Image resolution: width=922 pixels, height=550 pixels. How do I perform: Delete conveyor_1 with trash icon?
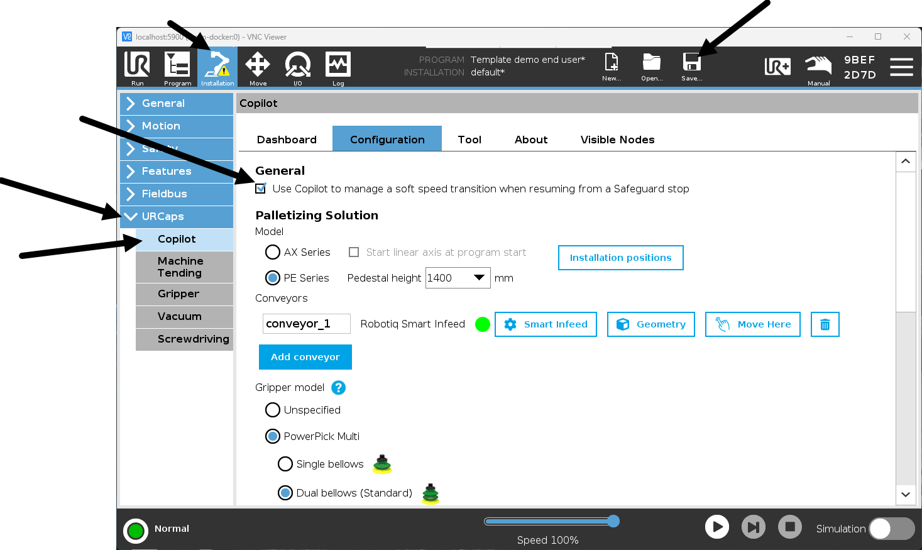(x=825, y=324)
